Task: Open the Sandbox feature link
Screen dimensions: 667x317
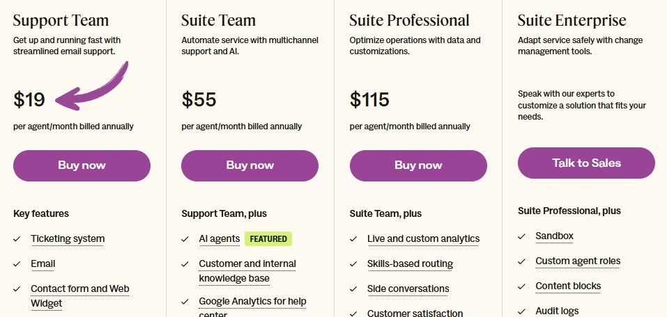Action: pyautogui.click(x=554, y=236)
